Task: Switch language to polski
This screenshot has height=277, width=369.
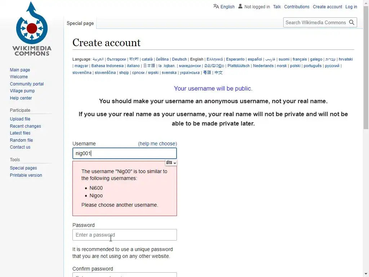Action: coord(295,66)
